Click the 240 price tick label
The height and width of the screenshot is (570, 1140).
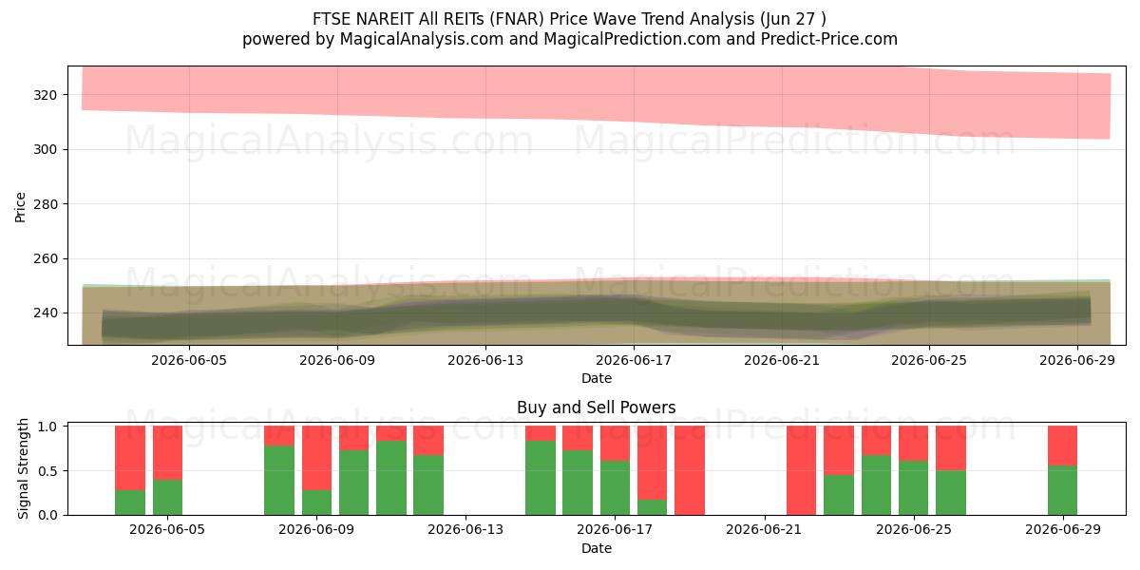(x=47, y=313)
